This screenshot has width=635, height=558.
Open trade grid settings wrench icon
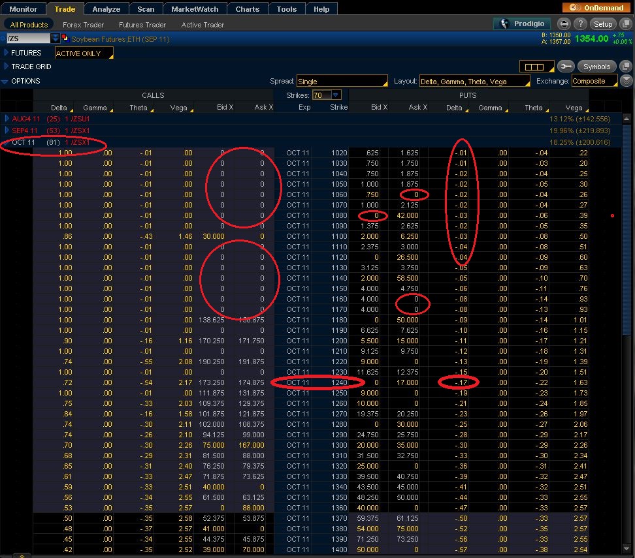pyautogui.click(x=566, y=67)
